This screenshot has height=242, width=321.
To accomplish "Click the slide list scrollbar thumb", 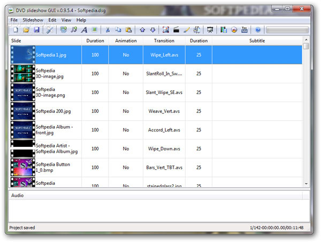I will (x=306, y=46).
